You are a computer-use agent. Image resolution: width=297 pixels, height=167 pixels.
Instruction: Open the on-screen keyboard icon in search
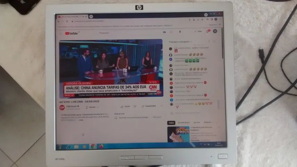coord(164,32)
